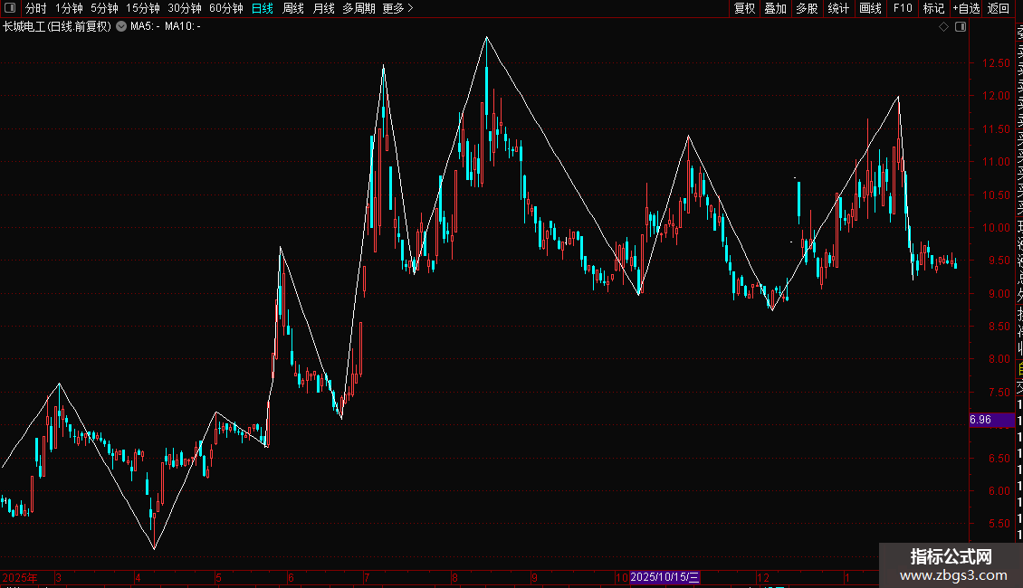Click month 7 on the date axis
The width and height of the screenshot is (1023, 588).
(x=367, y=577)
